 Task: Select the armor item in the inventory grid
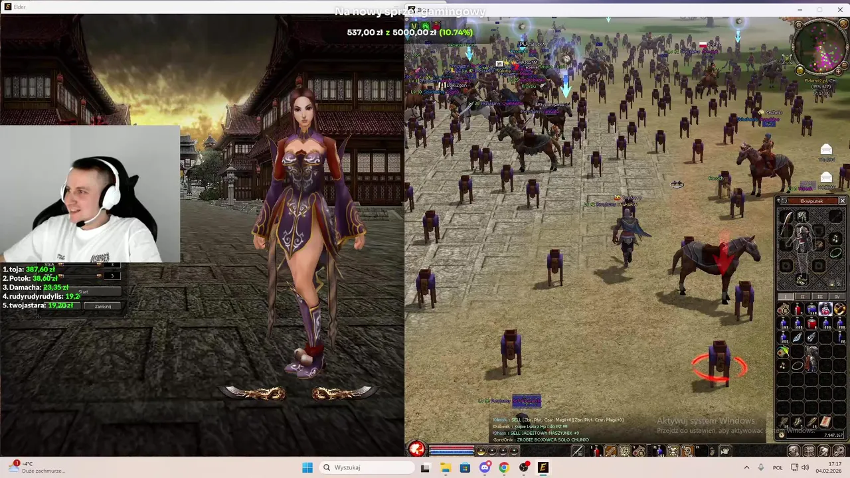(x=811, y=358)
